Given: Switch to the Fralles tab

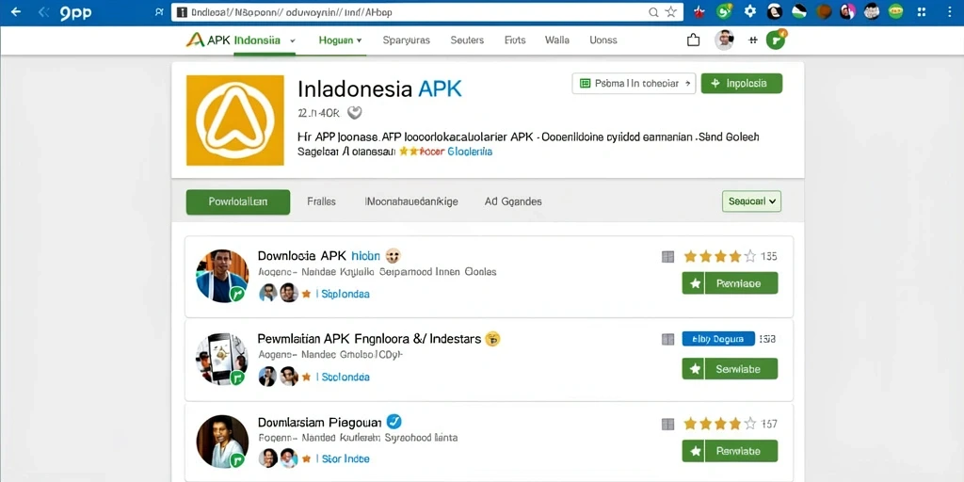Looking at the screenshot, I should 322,201.
